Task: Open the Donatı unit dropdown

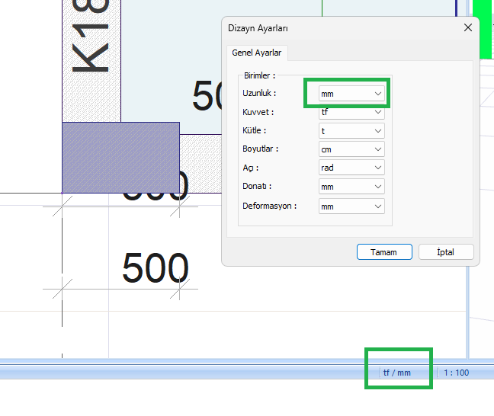Action: tap(351, 187)
